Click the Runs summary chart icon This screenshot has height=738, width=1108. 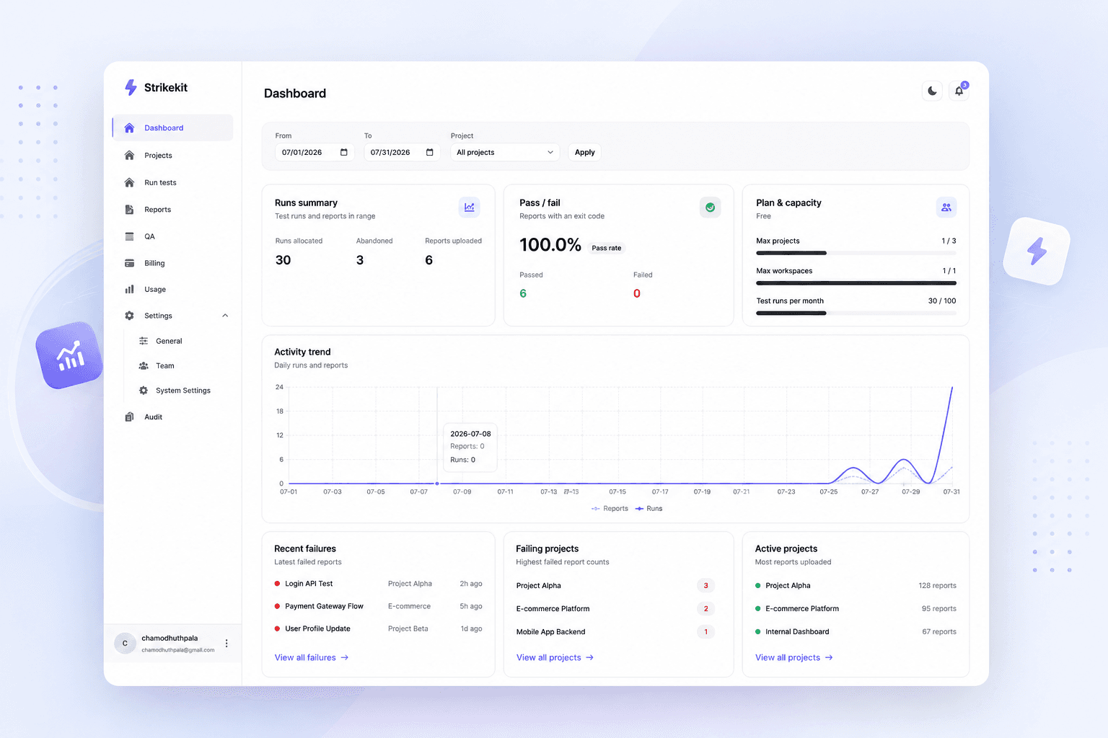point(469,208)
